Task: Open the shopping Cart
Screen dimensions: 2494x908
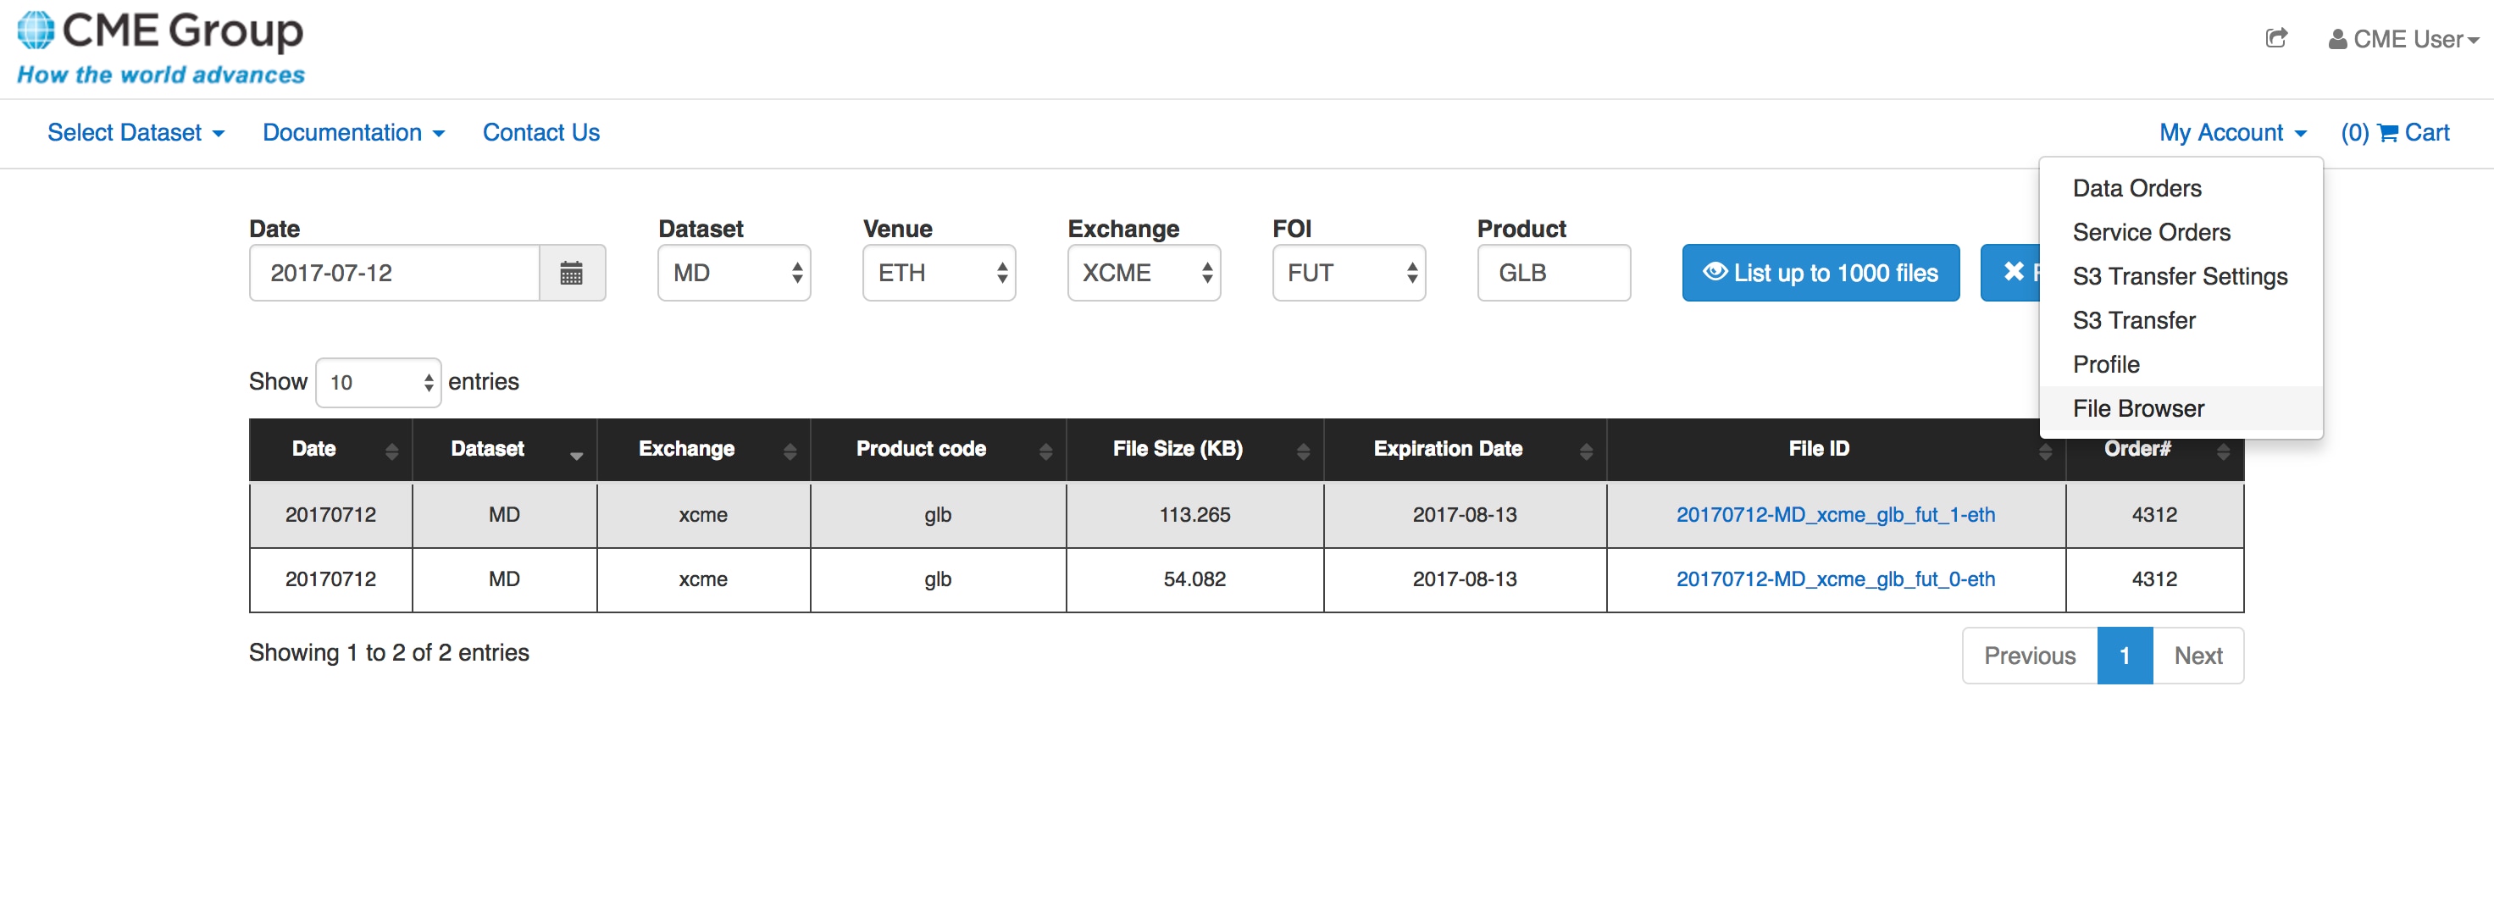Action: 2395,133
